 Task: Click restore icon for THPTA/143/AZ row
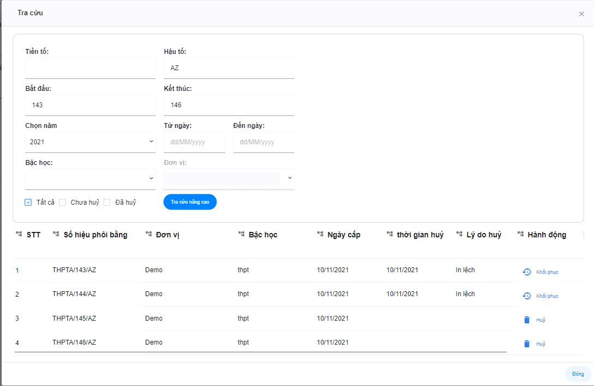click(x=526, y=272)
